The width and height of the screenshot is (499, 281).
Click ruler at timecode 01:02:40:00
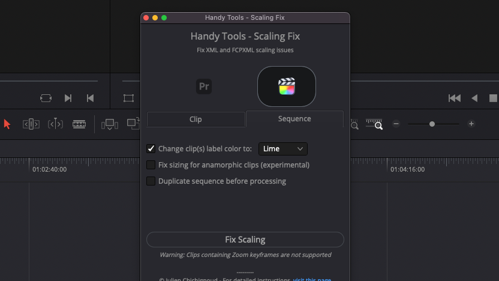click(x=50, y=169)
